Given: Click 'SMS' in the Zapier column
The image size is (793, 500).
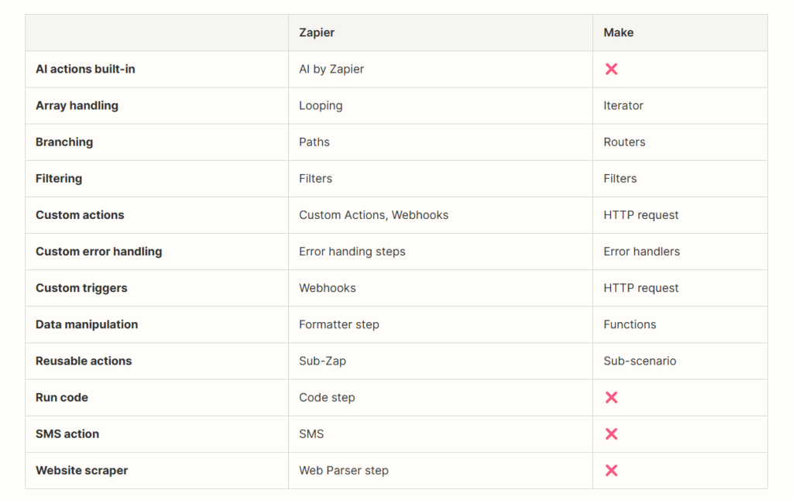Looking at the screenshot, I should [x=311, y=433].
